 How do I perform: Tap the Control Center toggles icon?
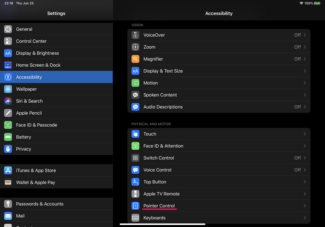pyautogui.click(x=8, y=41)
